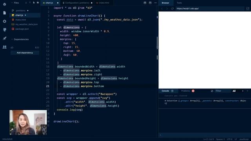251x141 pixels.
Task: Click the d3 dependency entry
Action: click(x=25, y=47)
